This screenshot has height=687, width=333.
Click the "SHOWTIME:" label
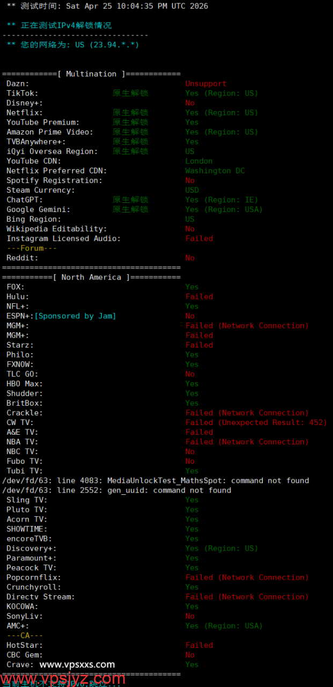point(27,529)
